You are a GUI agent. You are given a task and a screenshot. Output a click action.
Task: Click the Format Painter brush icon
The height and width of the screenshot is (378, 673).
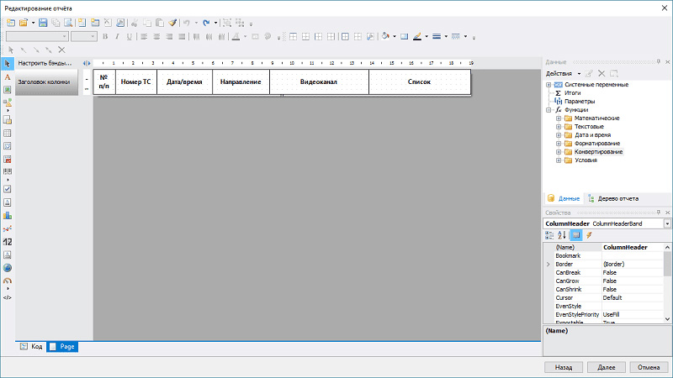pyautogui.click(x=172, y=23)
